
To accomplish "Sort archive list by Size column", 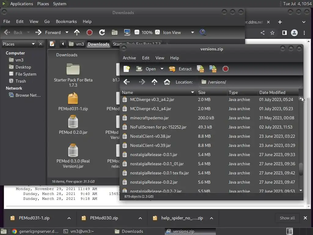I will [x=212, y=92].
